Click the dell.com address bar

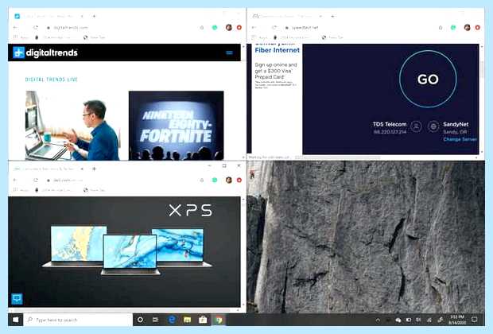(121, 181)
